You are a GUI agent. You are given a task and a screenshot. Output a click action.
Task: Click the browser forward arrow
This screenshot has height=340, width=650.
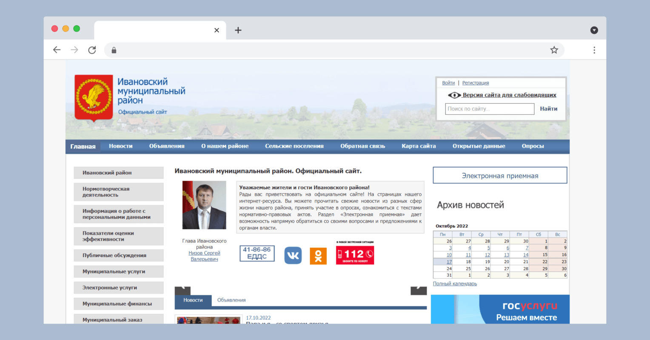coord(74,50)
